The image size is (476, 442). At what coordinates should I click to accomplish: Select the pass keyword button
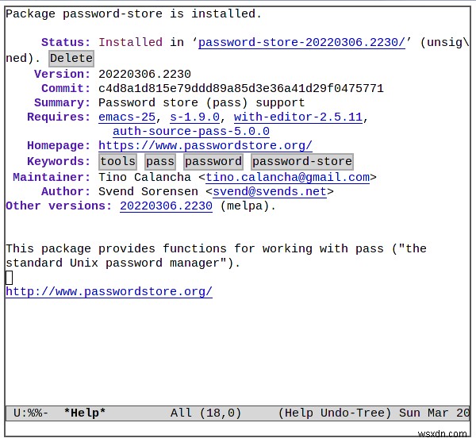[x=160, y=162]
